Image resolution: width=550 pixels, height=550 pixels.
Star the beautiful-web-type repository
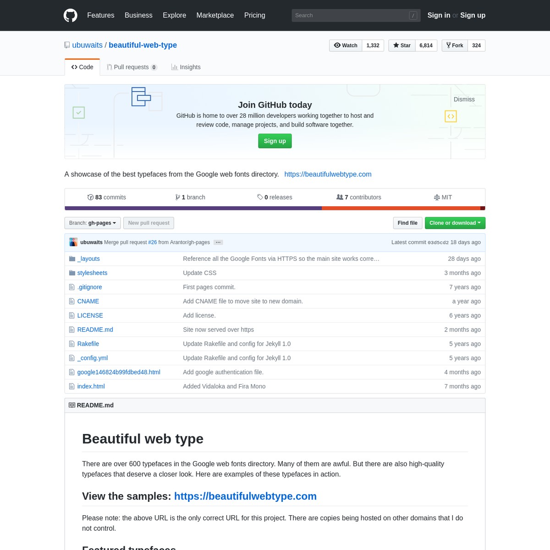tap(402, 46)
